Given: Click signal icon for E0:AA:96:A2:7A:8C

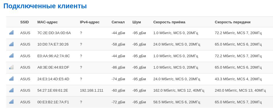Looking at the screenshot, I should [11, 55].
